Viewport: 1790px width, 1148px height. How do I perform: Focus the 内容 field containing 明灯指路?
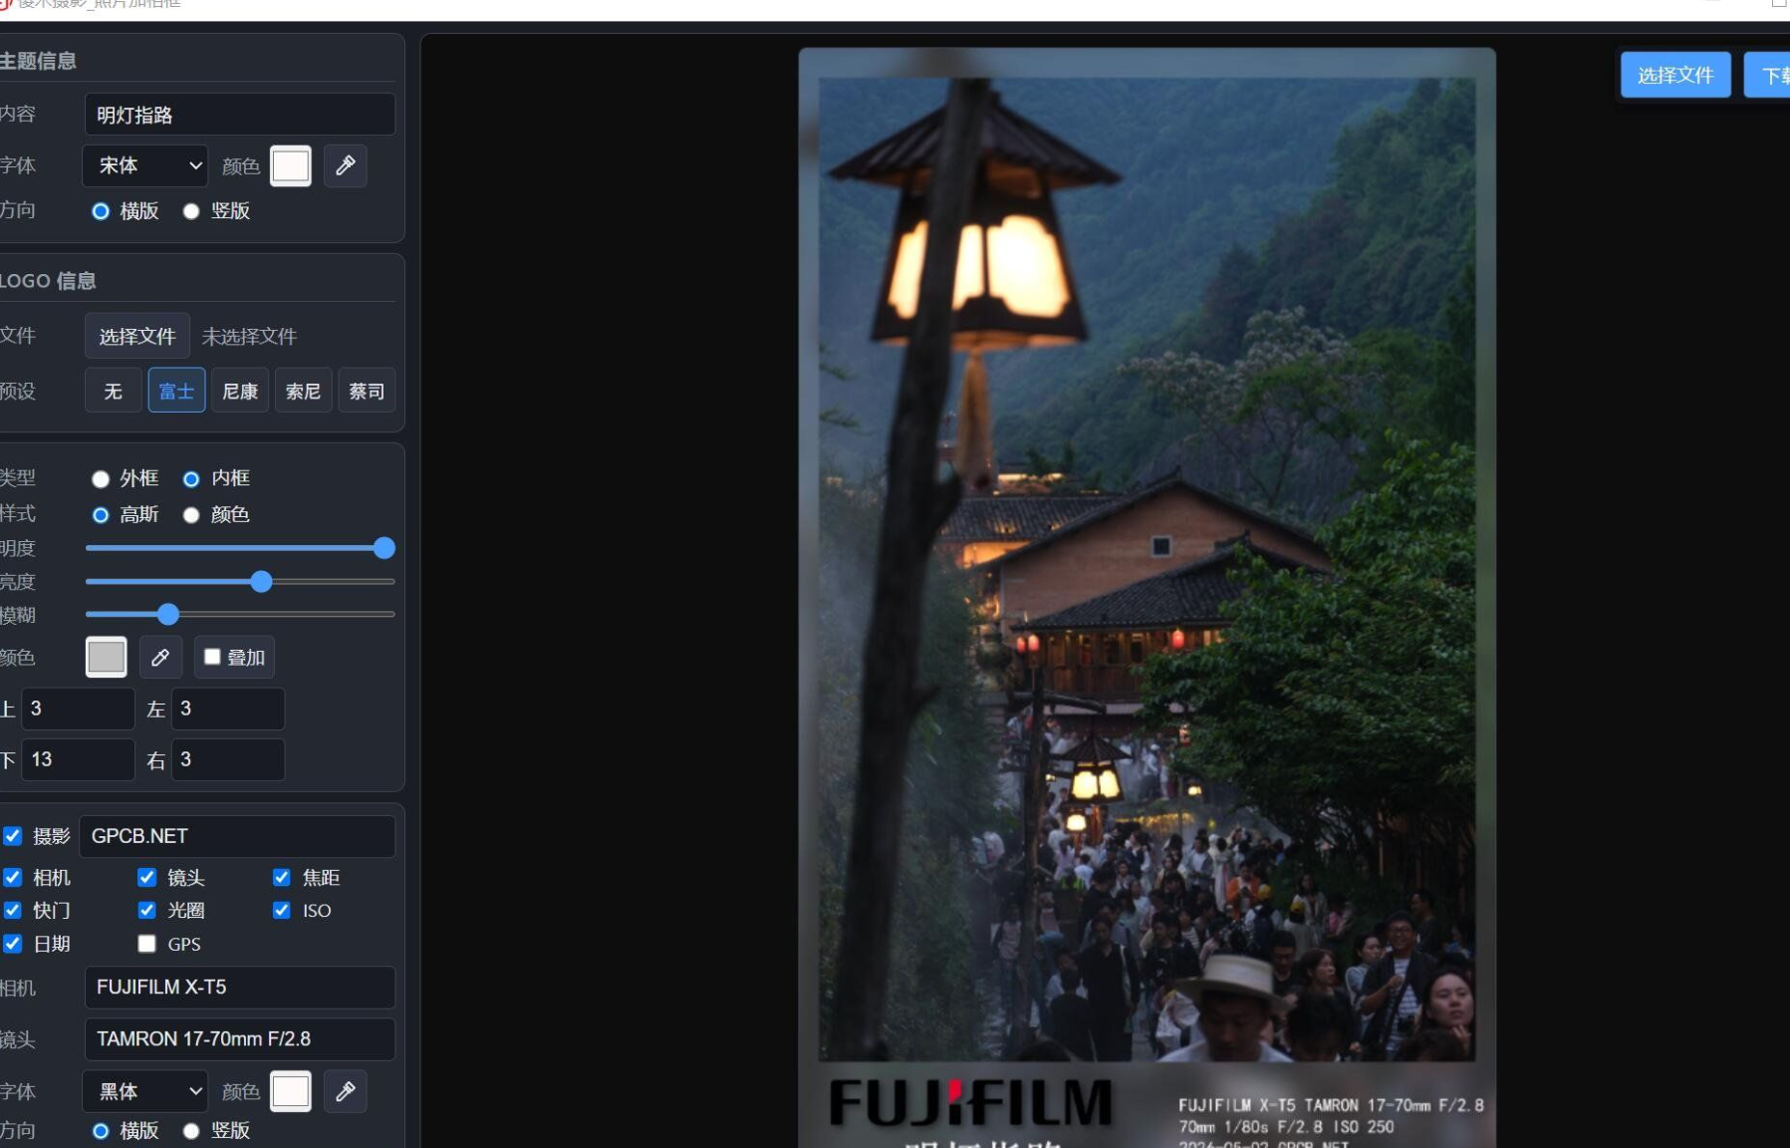click(x=240, y=115)
